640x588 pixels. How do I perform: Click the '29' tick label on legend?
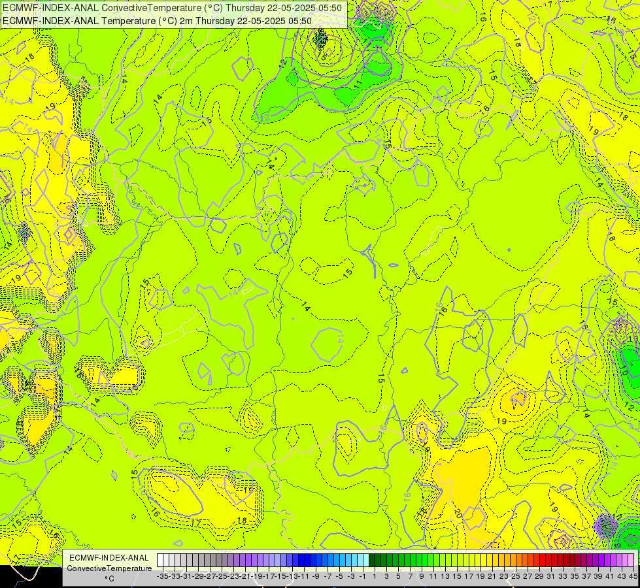[539, 577]
